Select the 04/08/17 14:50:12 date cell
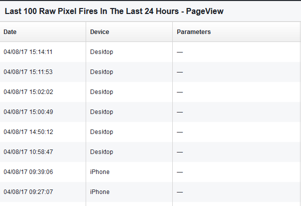 [28, 132]
